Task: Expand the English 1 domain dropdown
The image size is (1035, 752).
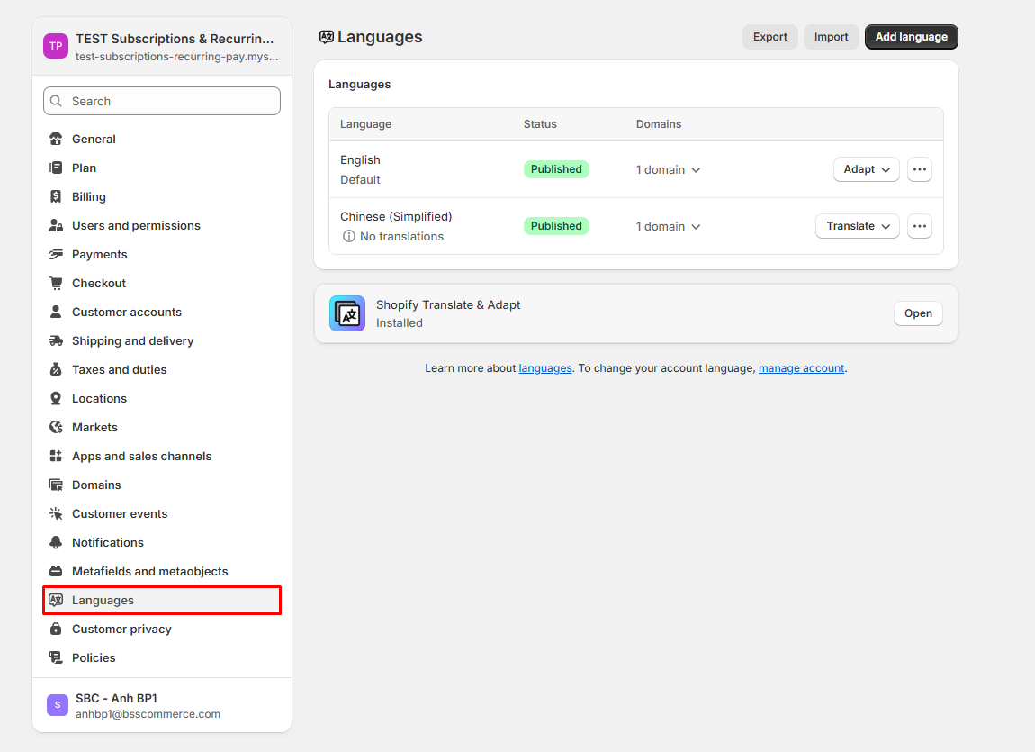Action: coord(668,169)
